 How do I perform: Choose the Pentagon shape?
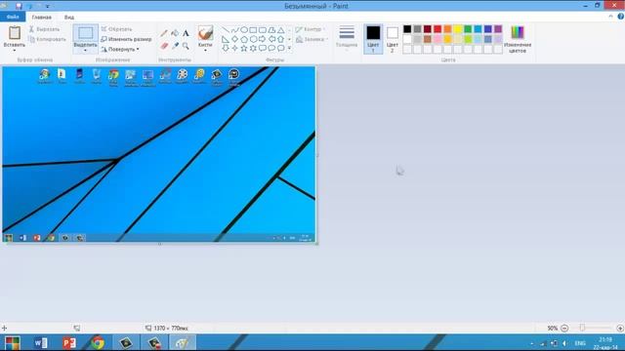(244, 39)
